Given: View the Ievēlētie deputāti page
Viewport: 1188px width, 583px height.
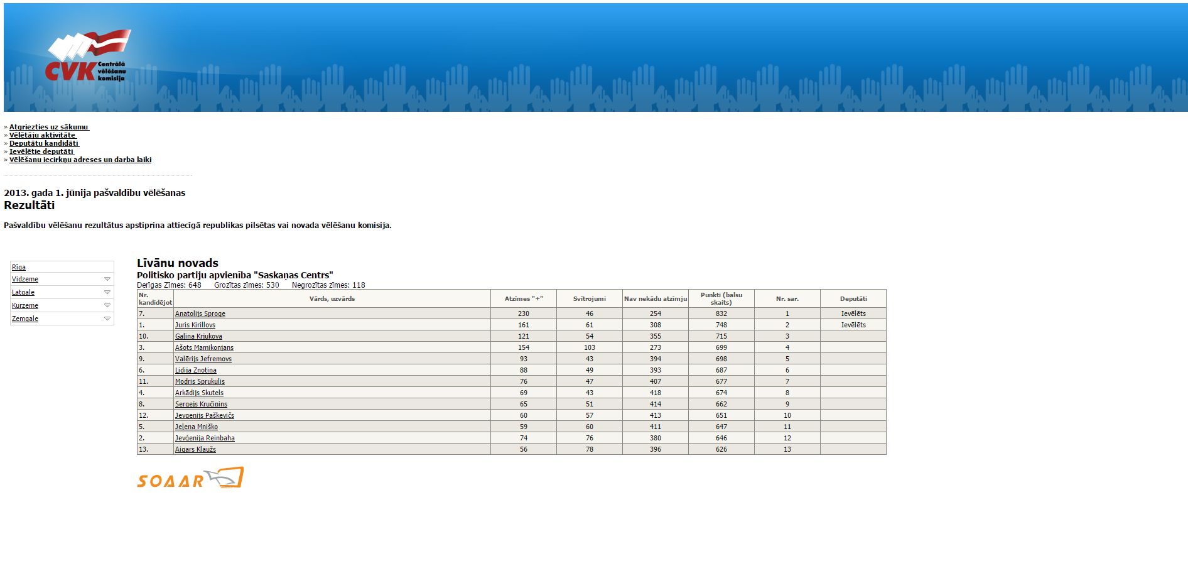Looking at the screenshot, I should click(41, 151).
